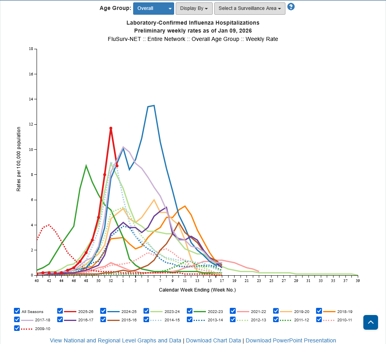Expand the Display By dropdown

pos(194,8)
